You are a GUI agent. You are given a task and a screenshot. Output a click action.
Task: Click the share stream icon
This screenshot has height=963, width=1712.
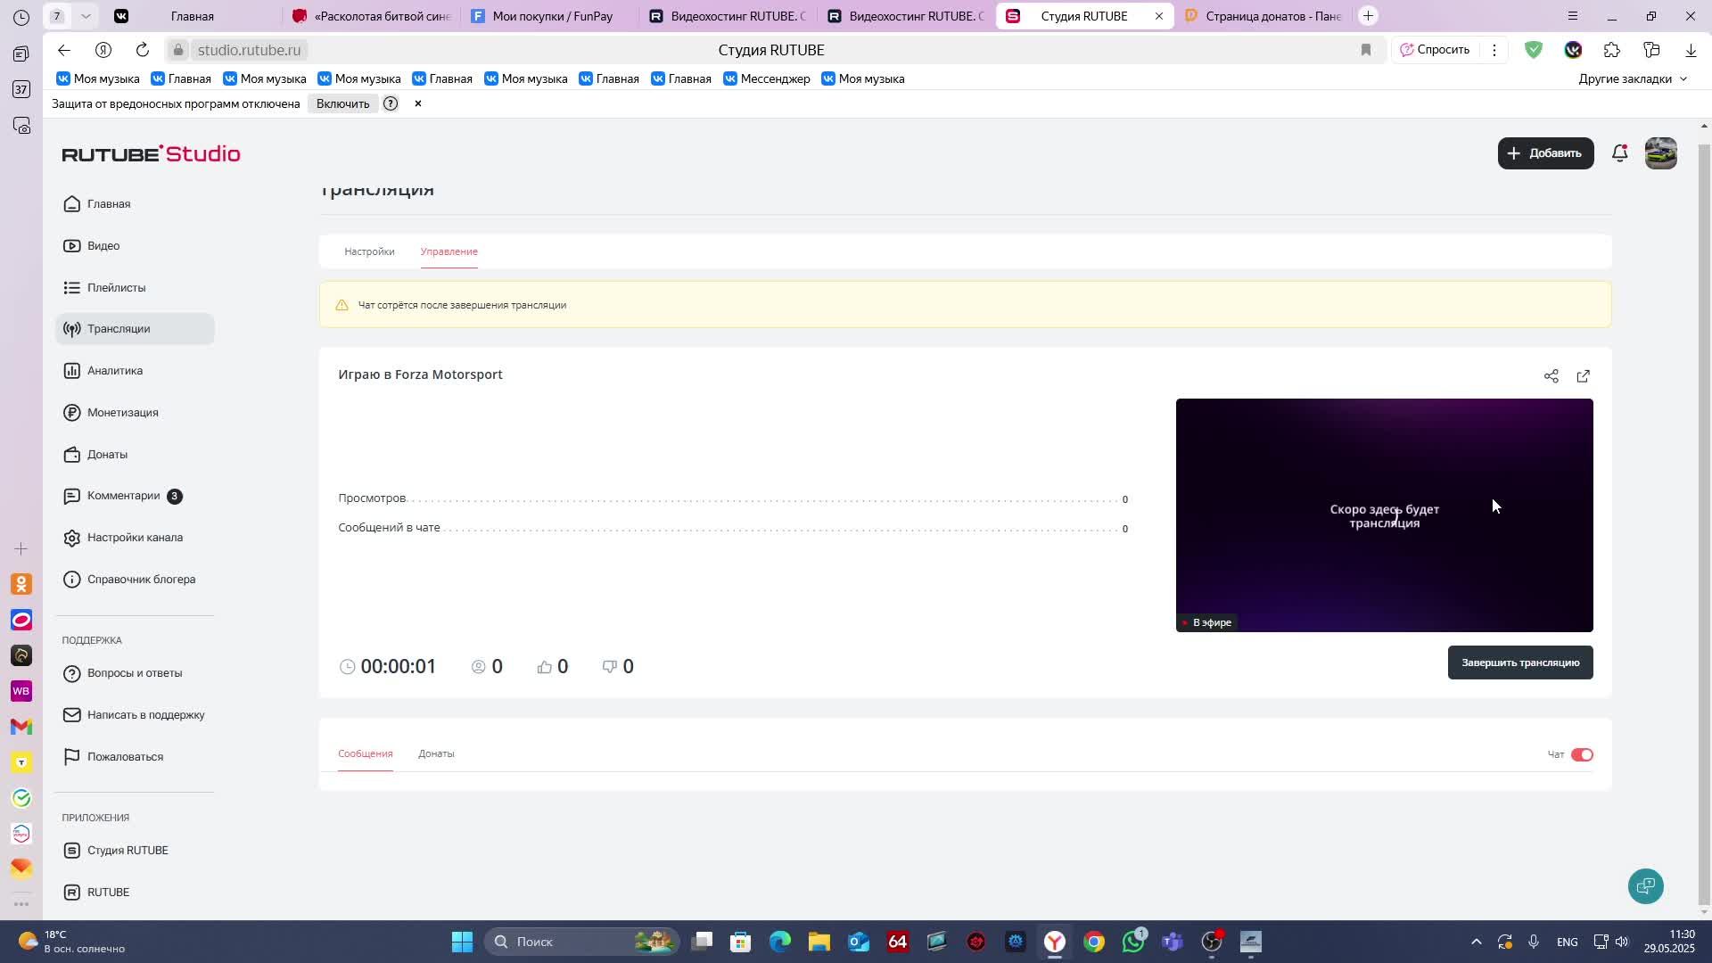tap(1551, 376)
